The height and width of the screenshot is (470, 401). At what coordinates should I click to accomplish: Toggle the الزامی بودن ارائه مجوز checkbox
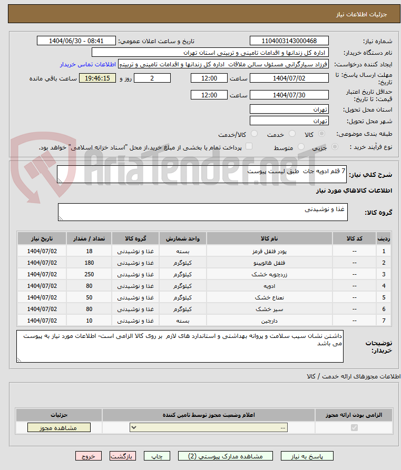point(354,427)
